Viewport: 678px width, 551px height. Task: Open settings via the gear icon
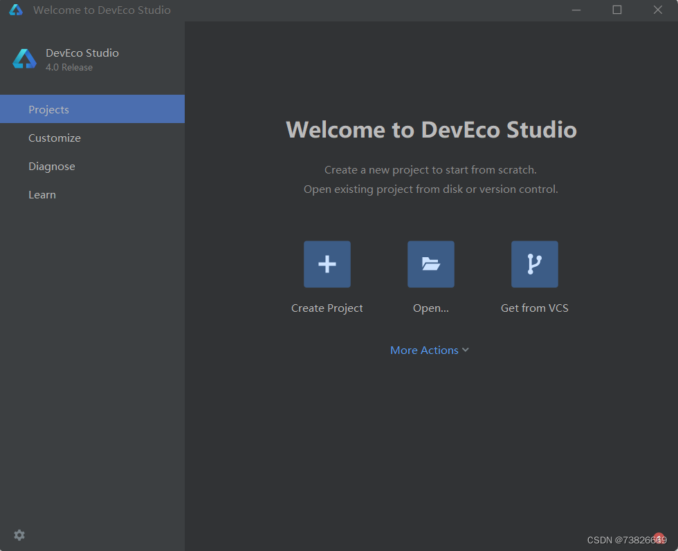pos(19,535)
